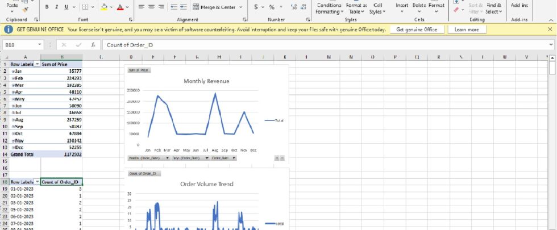Screen dimensions: 557x230
Task: Click the Increase Indent icon
Action: [184, 7]
